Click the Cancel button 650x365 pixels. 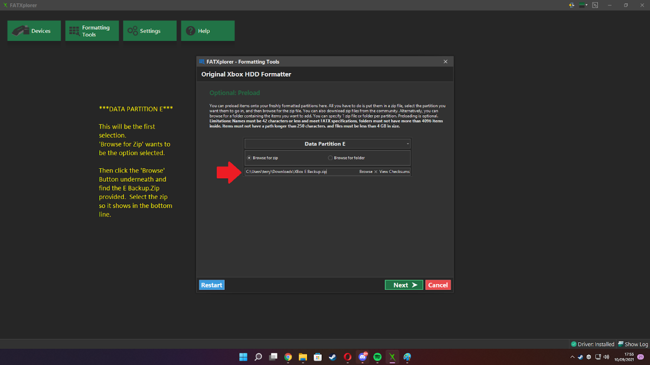point(438,285)
